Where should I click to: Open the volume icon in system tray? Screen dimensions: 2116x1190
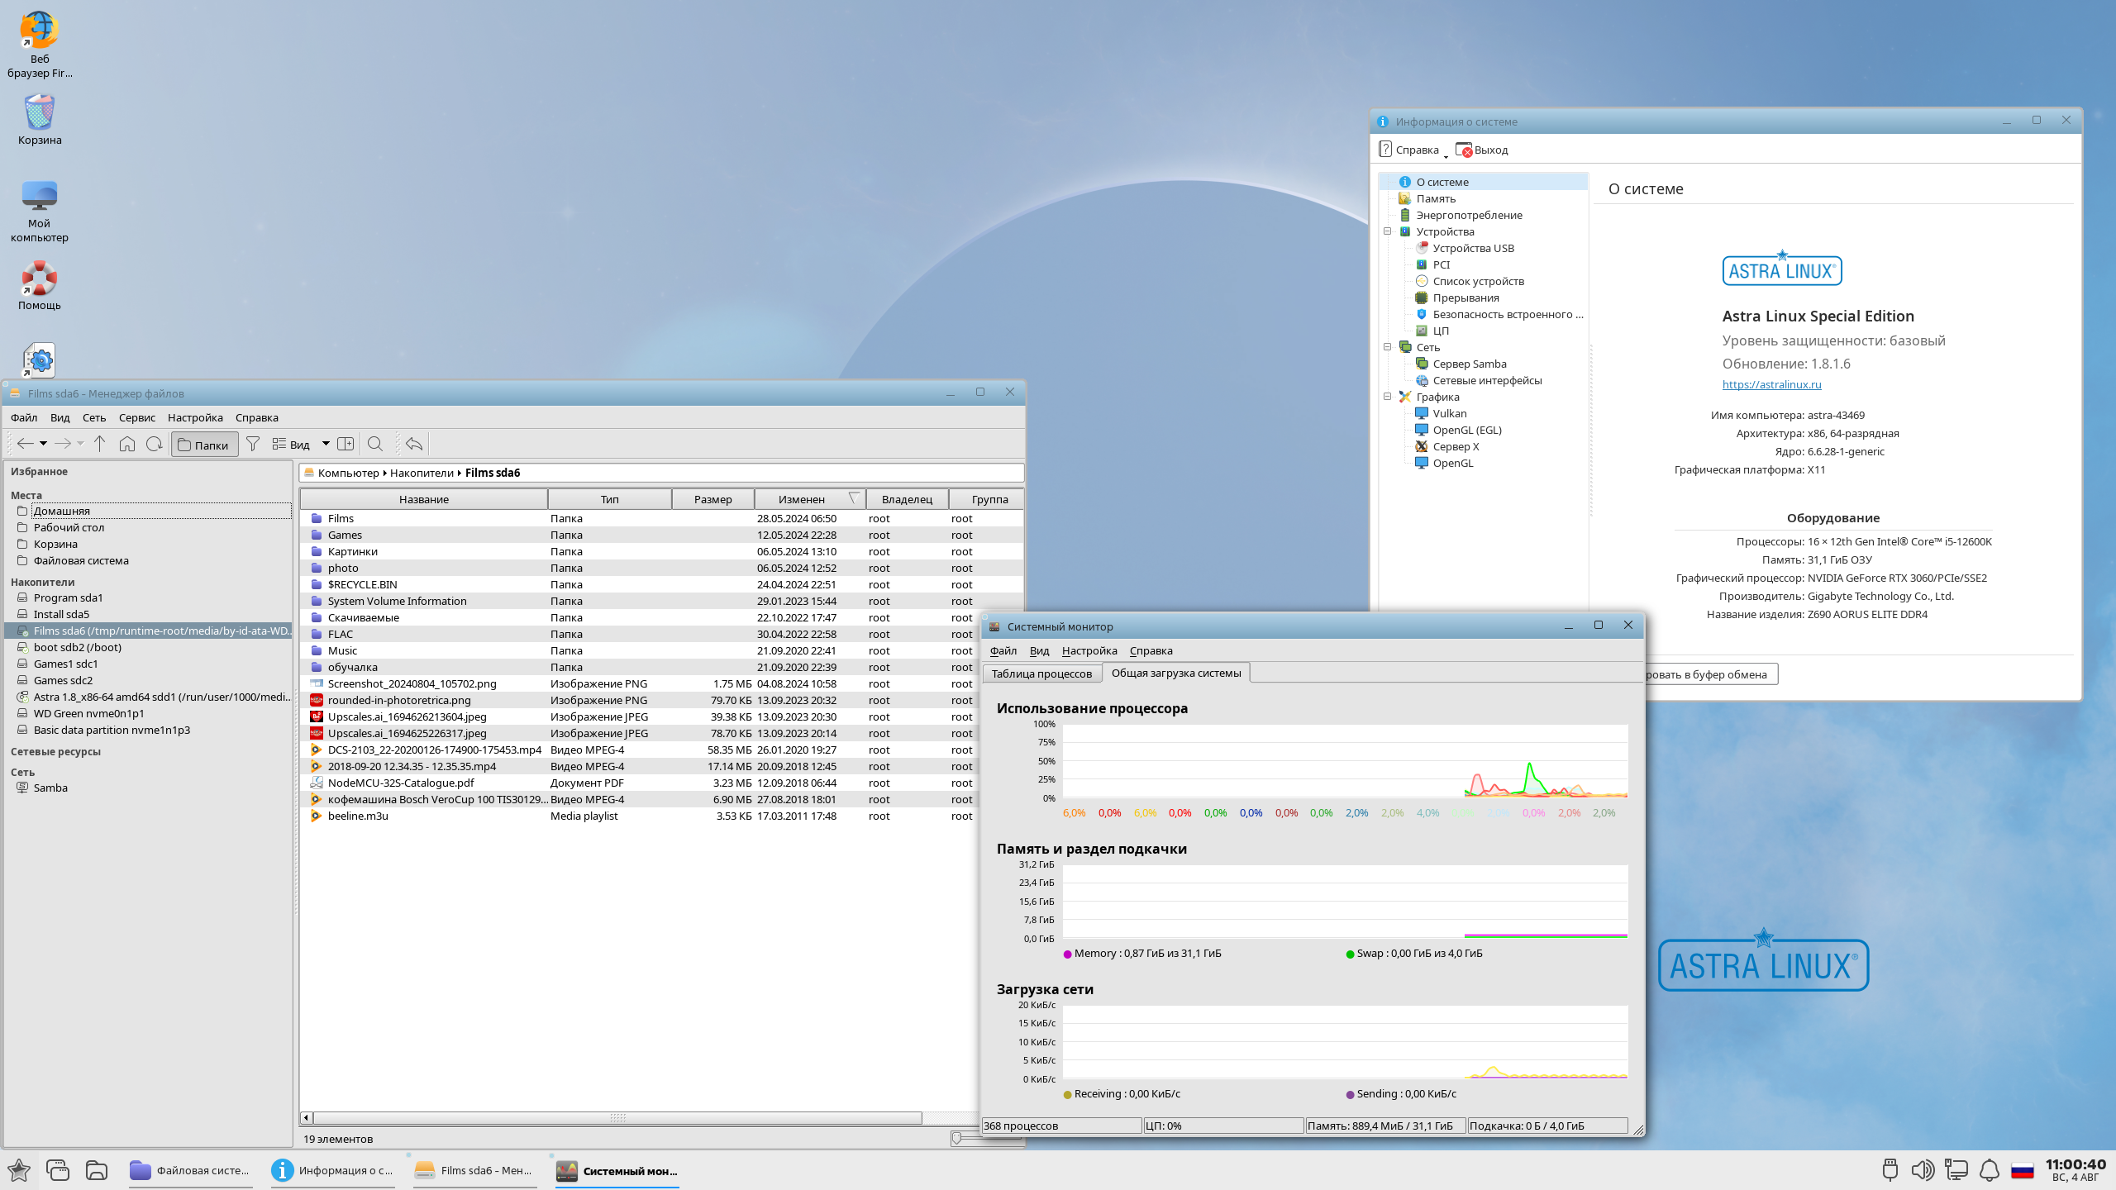click(1922, 1170)
